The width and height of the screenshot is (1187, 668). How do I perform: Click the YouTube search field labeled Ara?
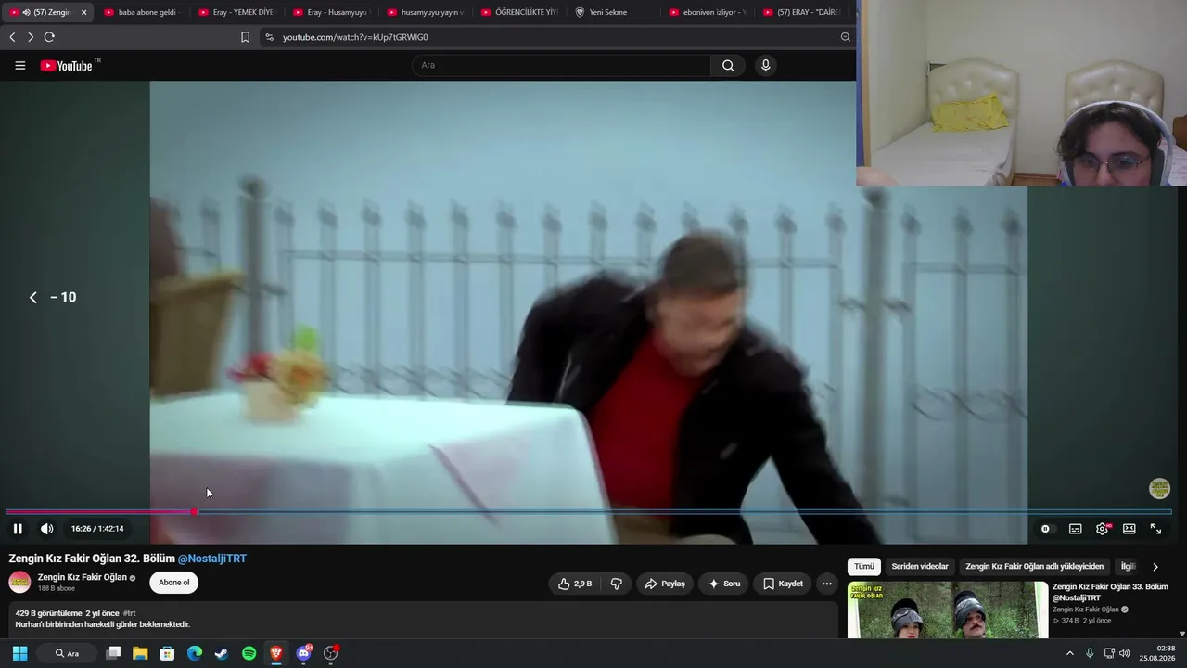point(562,65)
